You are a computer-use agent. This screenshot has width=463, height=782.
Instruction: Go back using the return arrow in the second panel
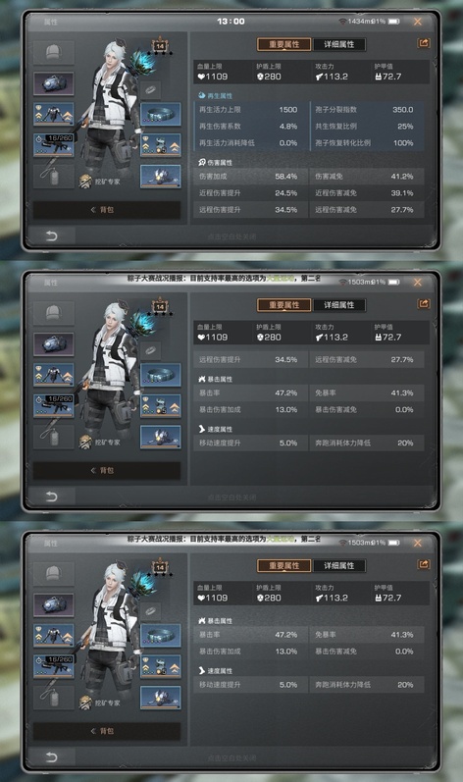point(51,496)
